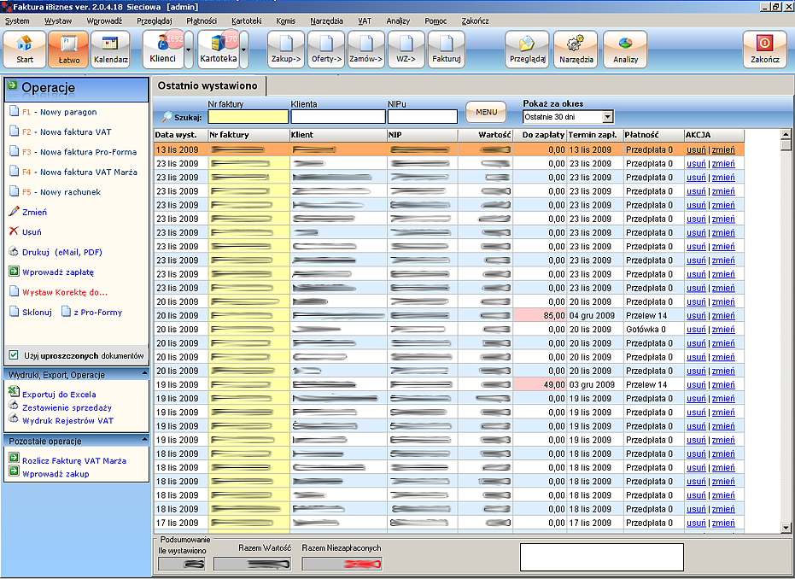This screenshot has height=579, width=795.
Task: Click the MENU button
Action: (486, 112)
